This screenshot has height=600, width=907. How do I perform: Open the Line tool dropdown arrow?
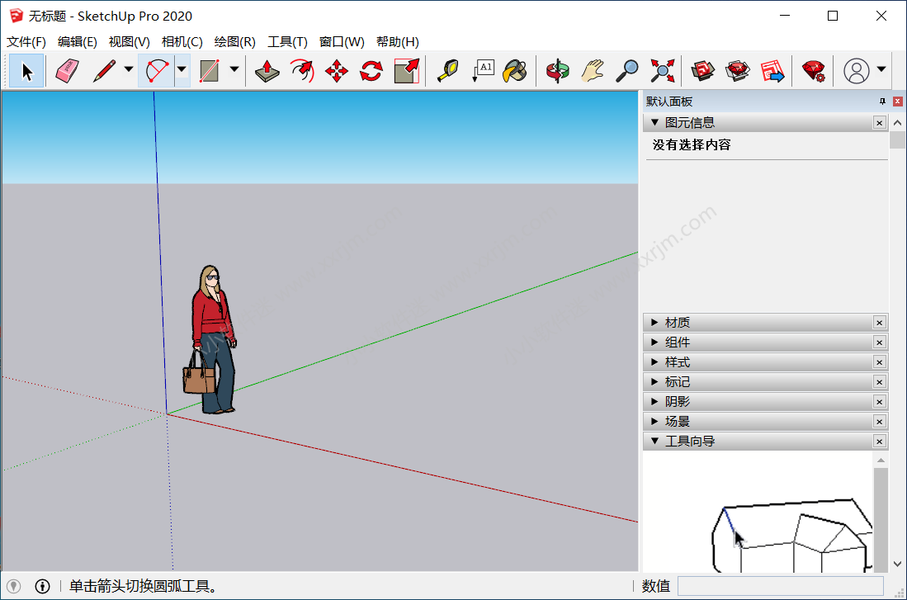pyautogui.click(x=129, y=69)
